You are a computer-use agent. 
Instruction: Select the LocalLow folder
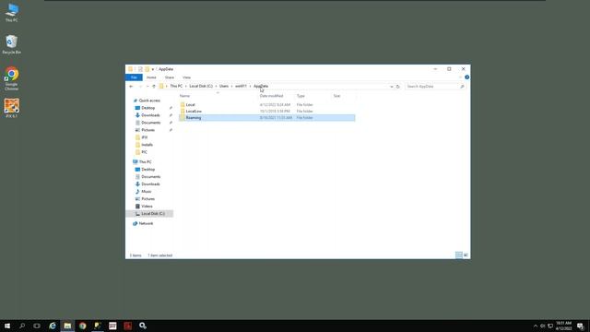[266, 111]
